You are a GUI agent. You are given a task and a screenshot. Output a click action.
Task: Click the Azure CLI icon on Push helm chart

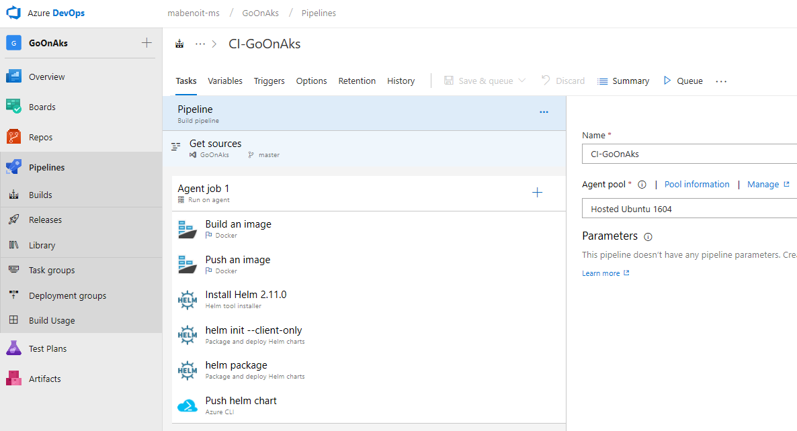187,405
